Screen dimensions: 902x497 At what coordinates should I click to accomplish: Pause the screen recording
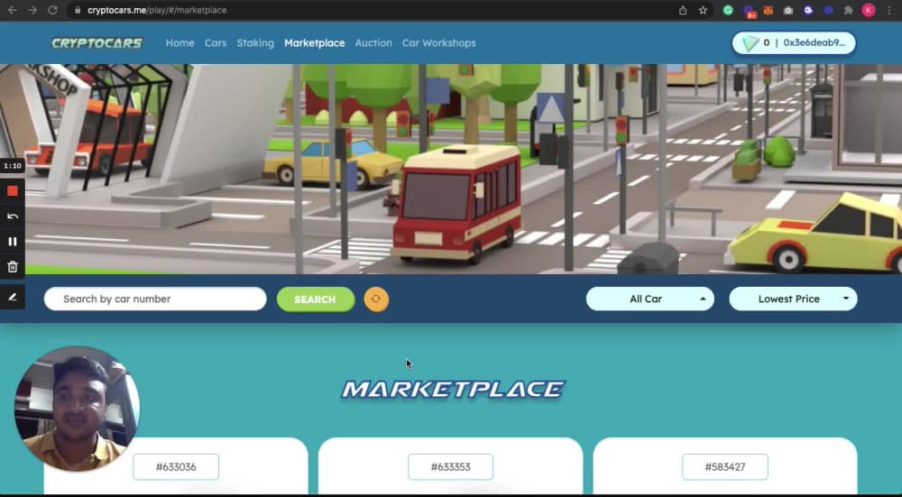13,242
